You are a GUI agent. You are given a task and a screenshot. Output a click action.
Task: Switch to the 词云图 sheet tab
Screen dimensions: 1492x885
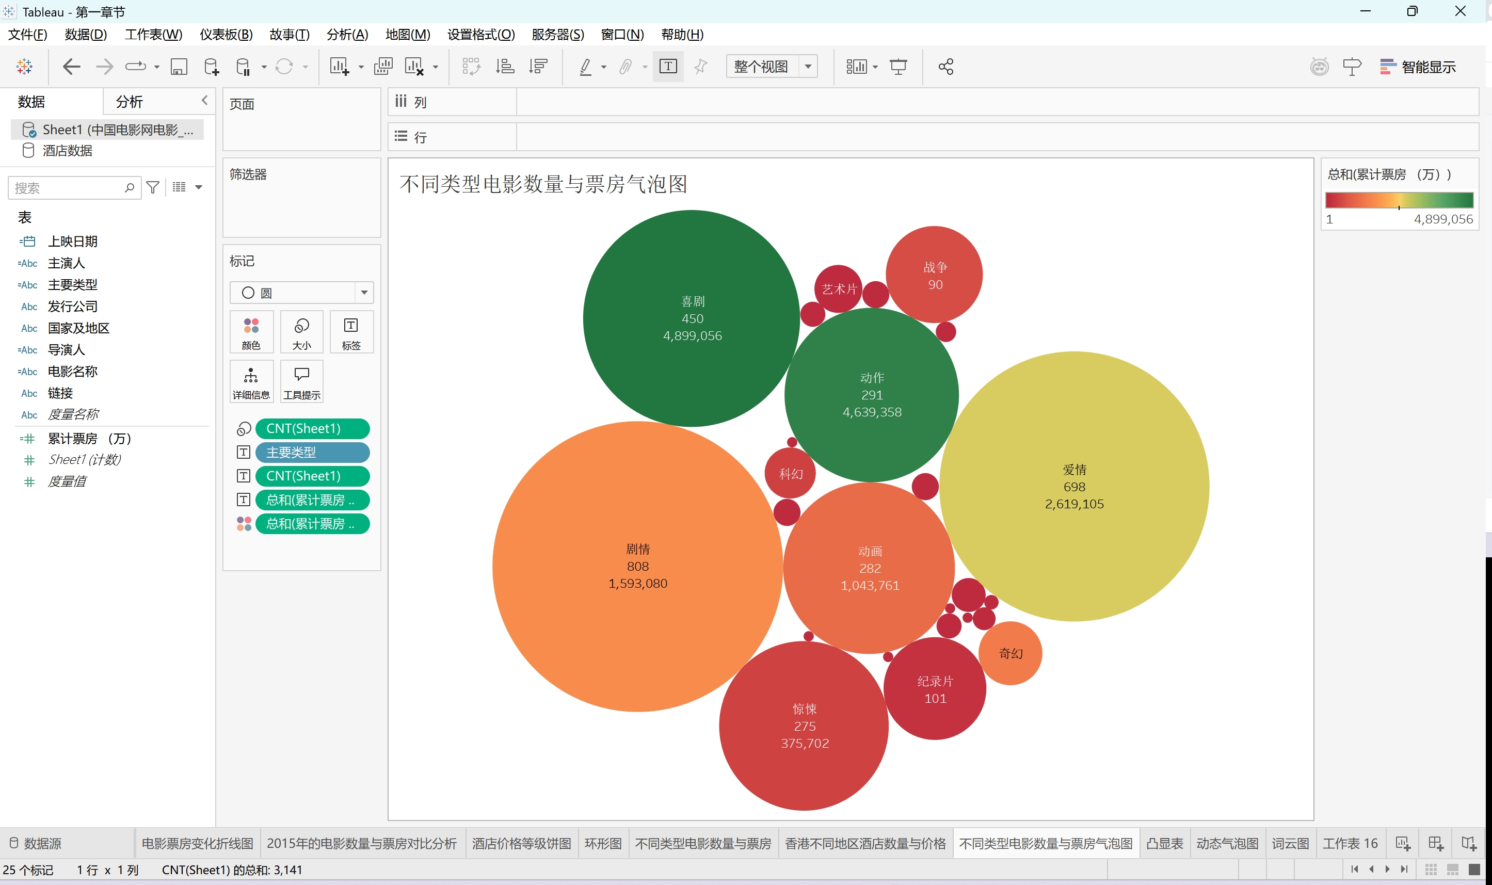[1290, 843]
